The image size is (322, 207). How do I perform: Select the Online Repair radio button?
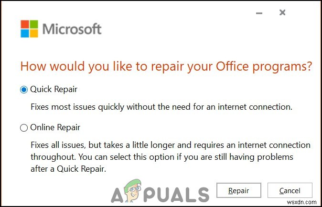click(x=24, y=128)
